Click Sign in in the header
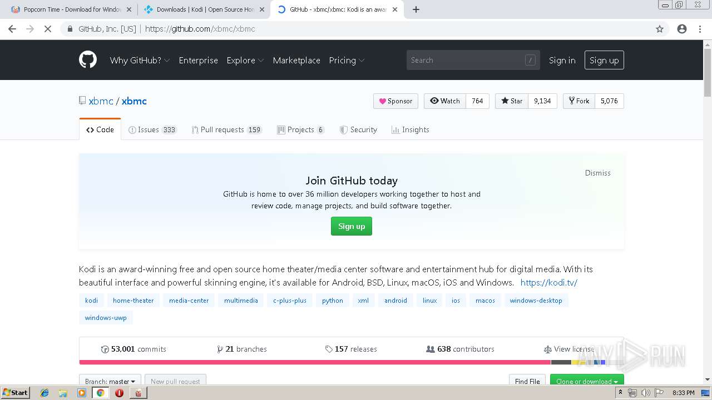This screenshot has width=712, height=400. coord(562,60)
